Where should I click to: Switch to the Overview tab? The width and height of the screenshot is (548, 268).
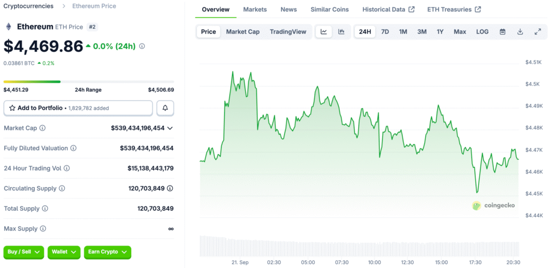(x=216, y=10)
